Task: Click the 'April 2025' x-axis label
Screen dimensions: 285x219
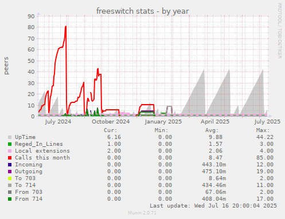Action: [x=215, y=122]
